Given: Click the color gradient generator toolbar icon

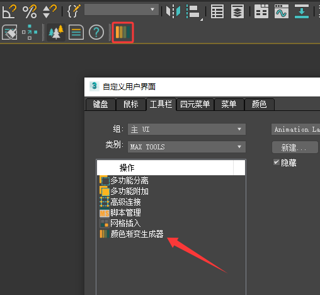Looking at the screenshot, I should 123,32.
